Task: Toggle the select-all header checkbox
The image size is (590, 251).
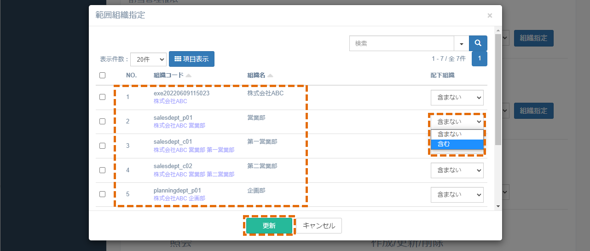Action: tap(103, 76)
